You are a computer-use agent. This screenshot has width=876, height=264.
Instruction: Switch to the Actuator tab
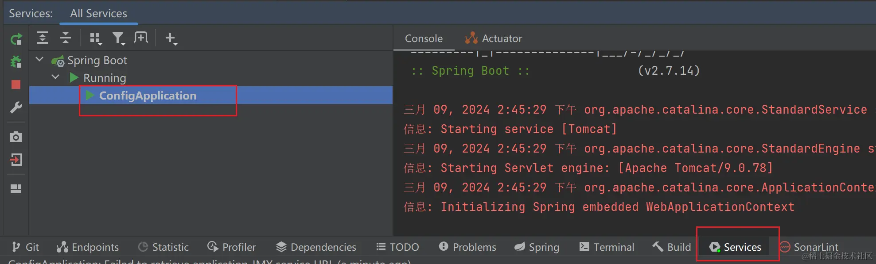494,38
